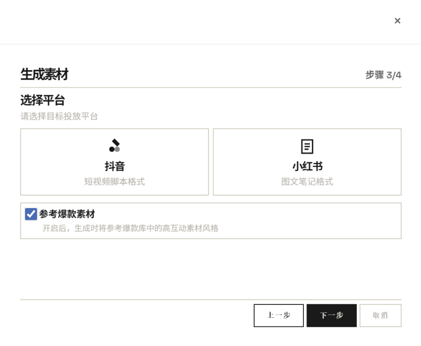The width and height of the screenshot is (421, 346).
Task: Click the 图文笔记格式 description
Action: click(307, 182)
